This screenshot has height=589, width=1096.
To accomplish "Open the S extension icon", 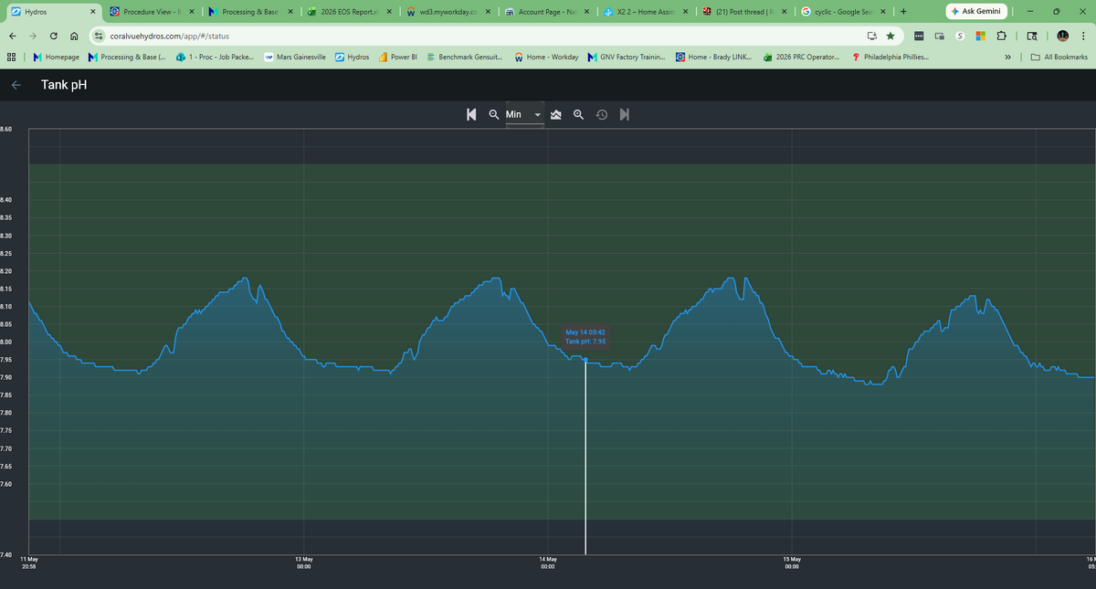I will (x=960, y=37).
